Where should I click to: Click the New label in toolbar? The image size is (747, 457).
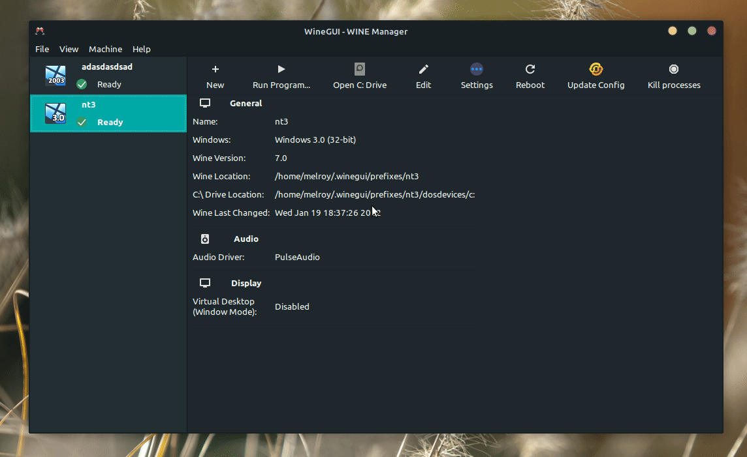215,85
